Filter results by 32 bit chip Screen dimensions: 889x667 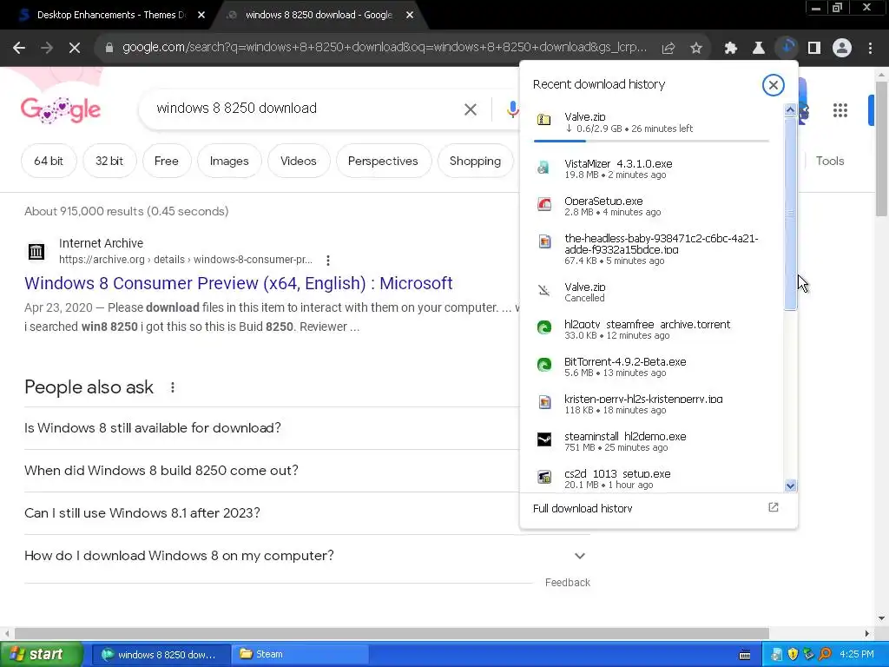point(109,161)
